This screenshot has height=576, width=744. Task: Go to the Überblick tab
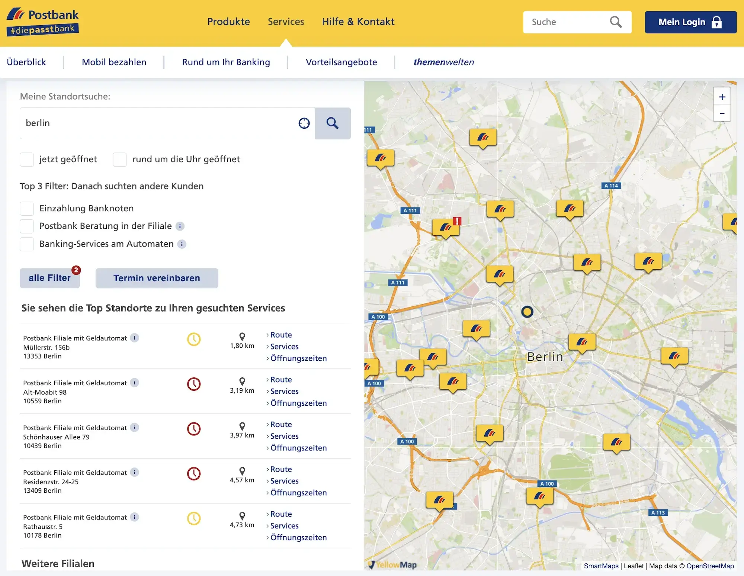click(x=26, y=62)
